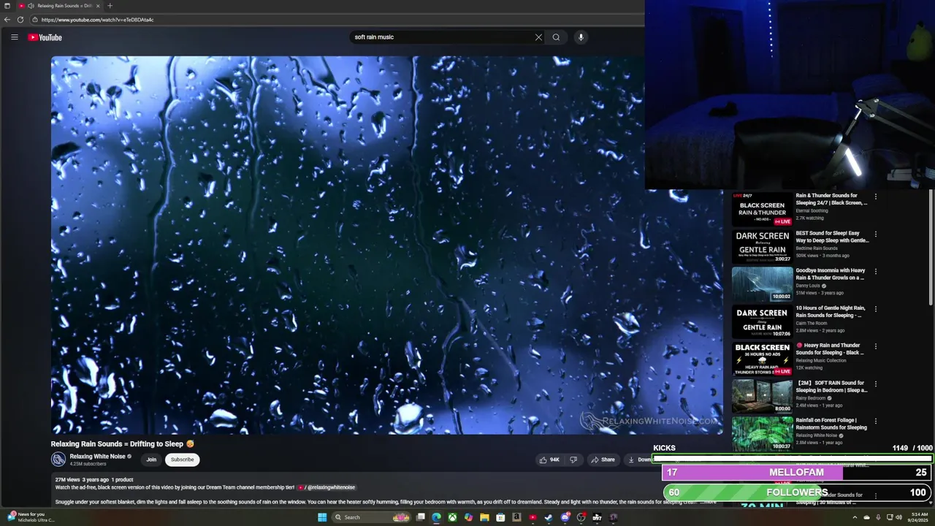Open '10 Hours of Gentle Night Rain' thumbnail
The height and width of the screenshot is (526, 935).
(762, 321)
